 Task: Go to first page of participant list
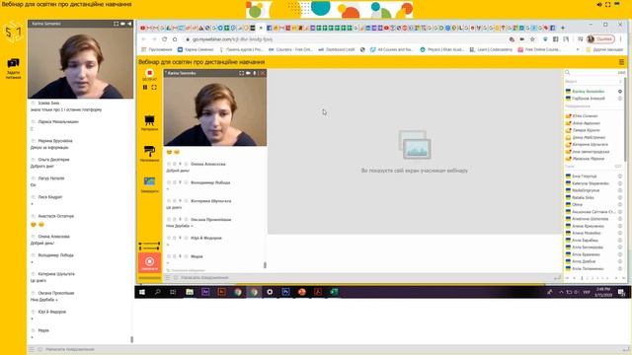point(568,278)
